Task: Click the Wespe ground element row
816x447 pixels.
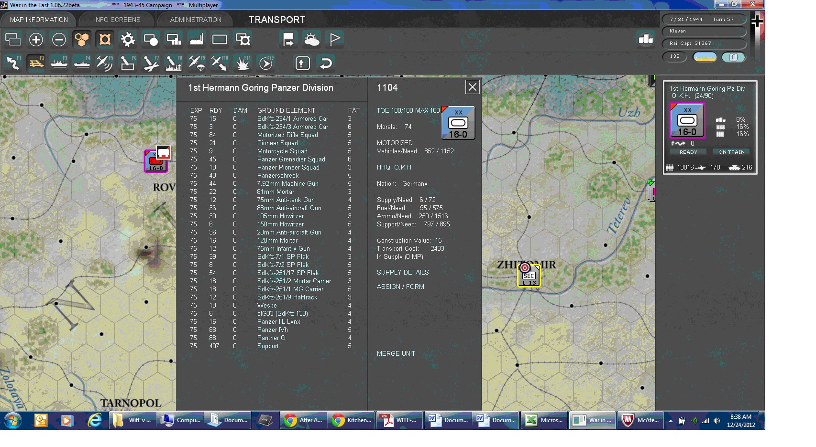Action: point(271,305)
